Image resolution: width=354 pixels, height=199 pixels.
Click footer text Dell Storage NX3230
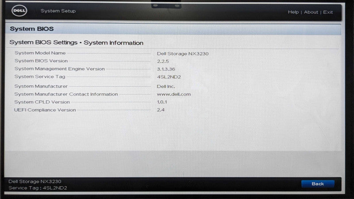pos(35,181)
